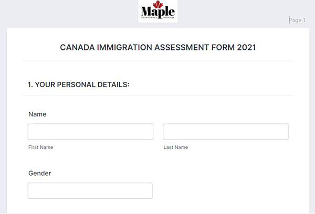Click the Last Name caption text

pyautogui.click(x=175, y=147)
